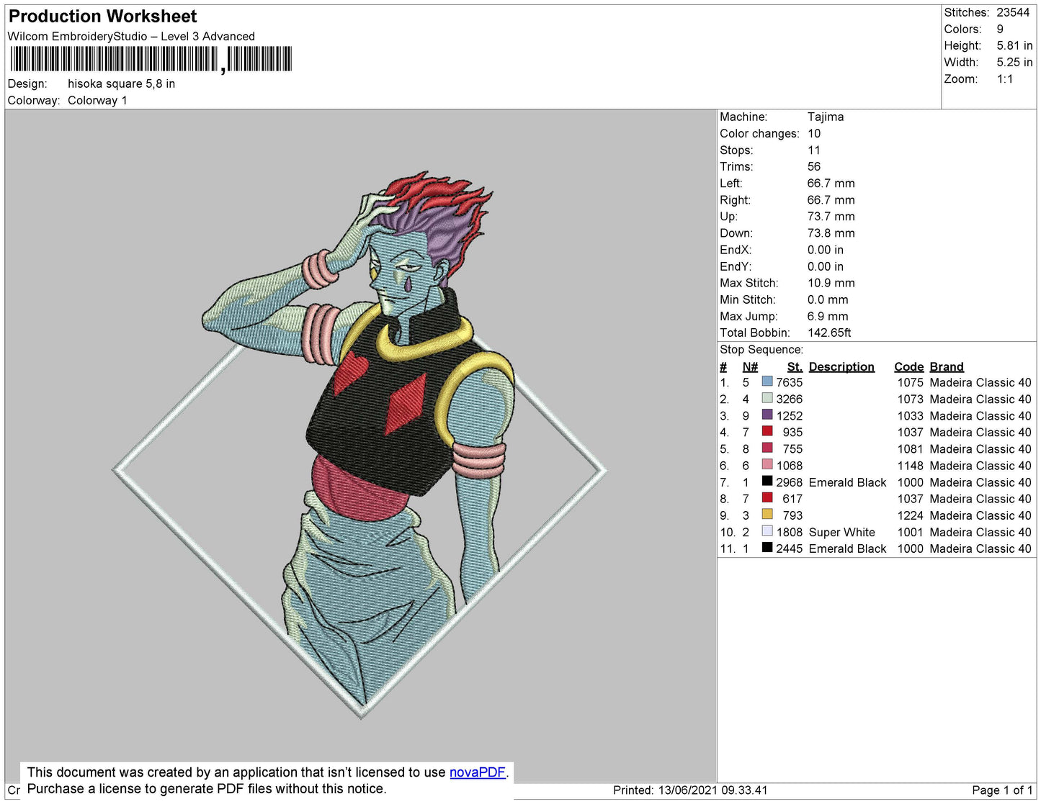The width and height of the screenshot is (1041, 804).
Task: Click the Stop Sequence heading
Action: [x=761, y=349]
